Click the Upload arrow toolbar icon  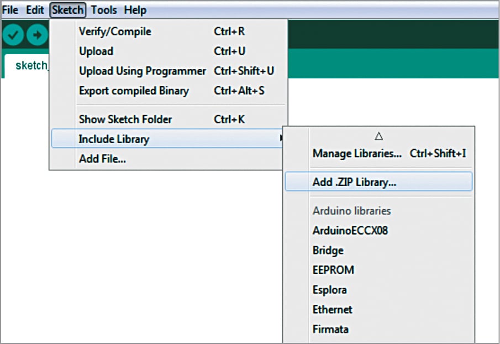pyautogui.click(x=37, y=35)
